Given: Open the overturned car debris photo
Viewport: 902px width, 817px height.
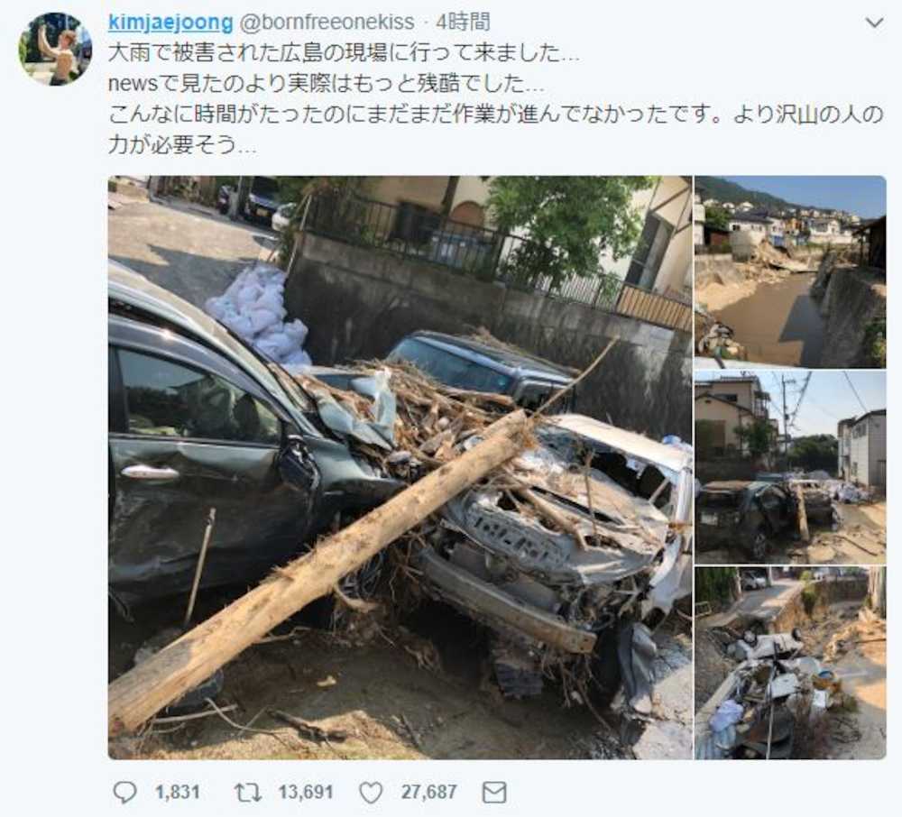Looking at the screenshot, I should [790, 663].
